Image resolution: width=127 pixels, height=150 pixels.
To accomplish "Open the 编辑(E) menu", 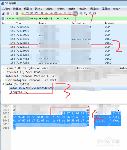I will point(17,9).
